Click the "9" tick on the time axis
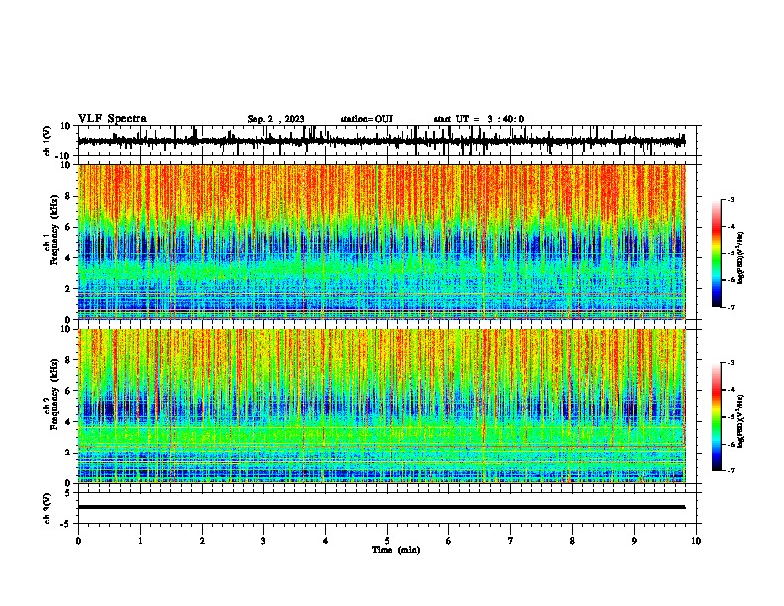 (634, 540)
